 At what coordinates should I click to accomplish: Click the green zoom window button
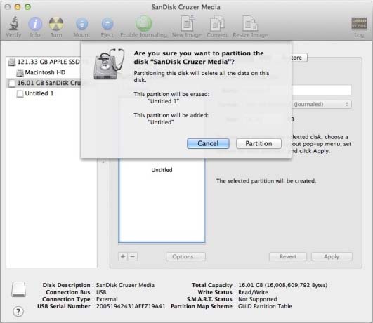27,7
